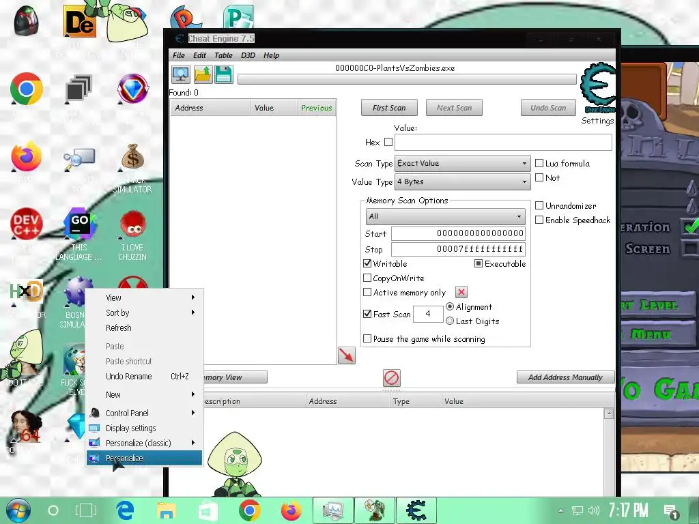Open the GoLand desktop icon

(79, 224)
